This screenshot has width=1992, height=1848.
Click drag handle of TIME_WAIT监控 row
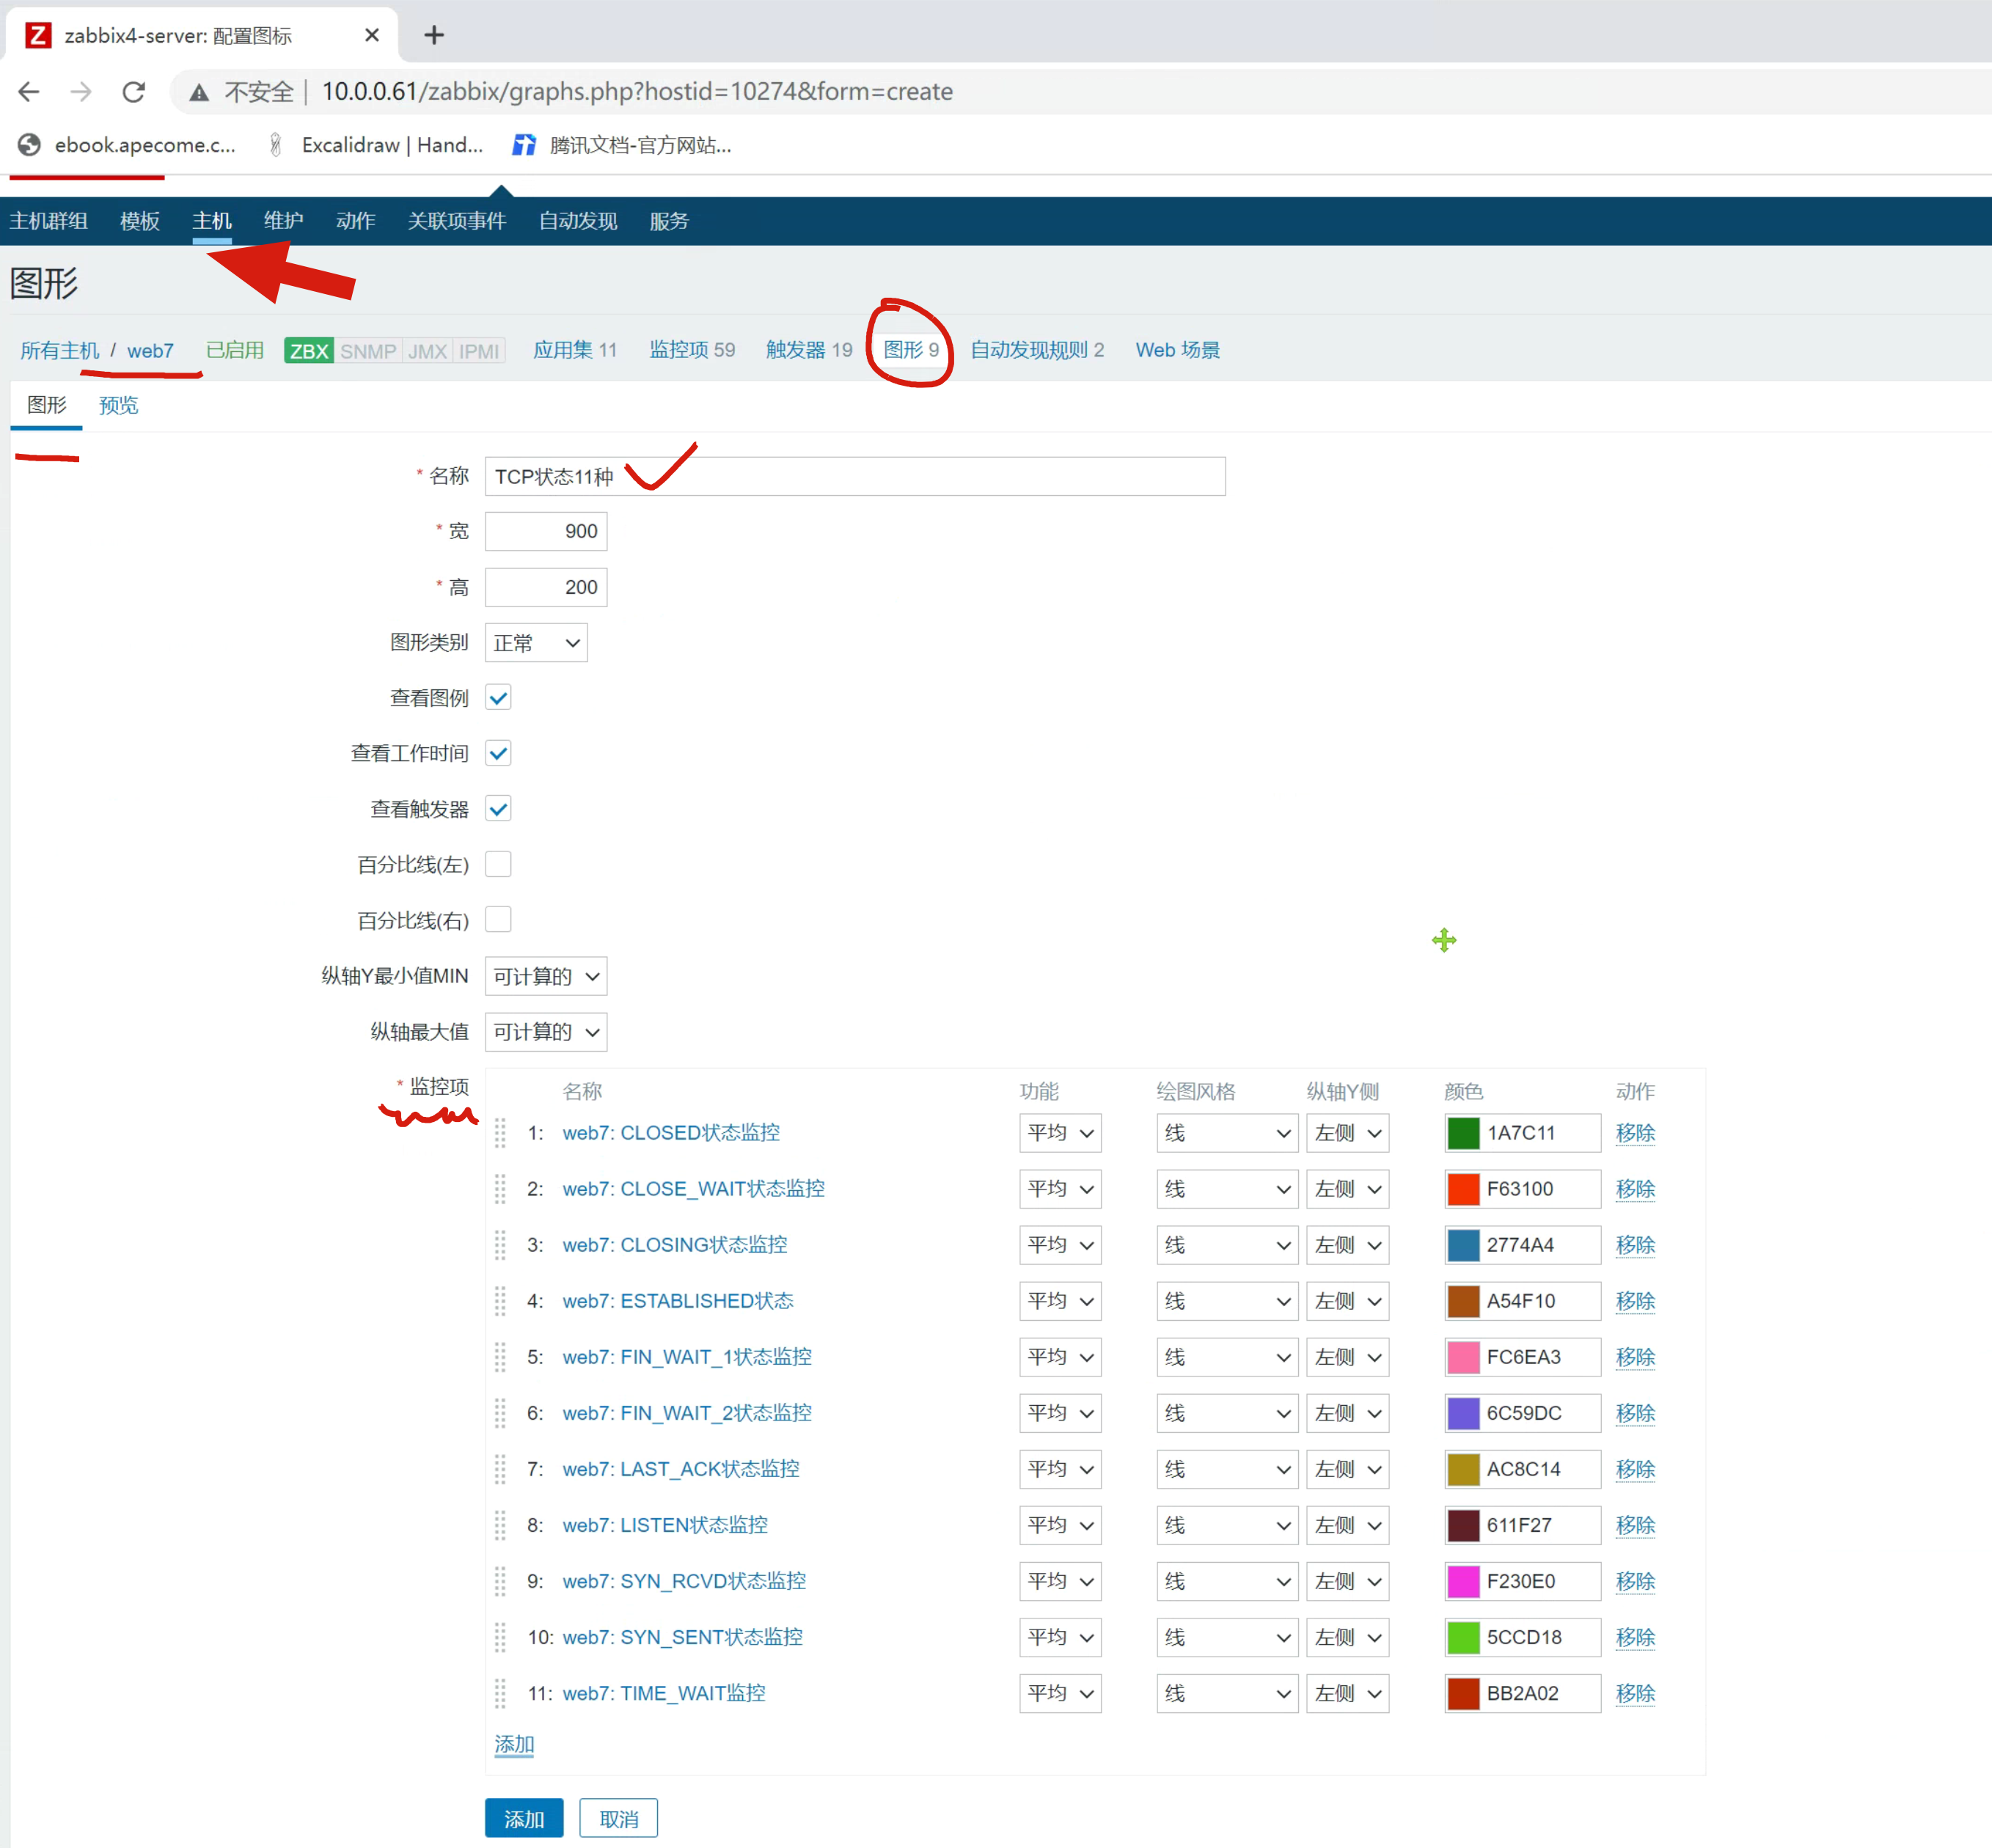pyautogui.click(x=501, y=1693)
